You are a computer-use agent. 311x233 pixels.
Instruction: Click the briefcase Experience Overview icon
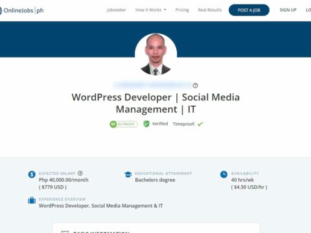(32, 201)
